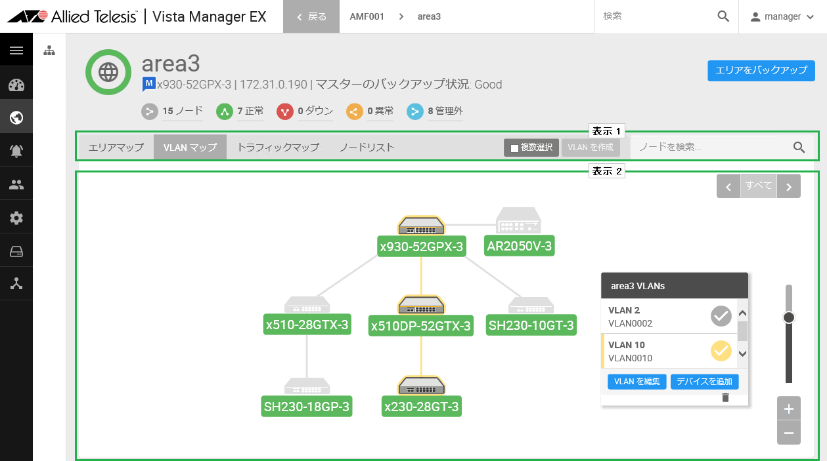The height and width of the screenshot is (461, 827).
Task: Select the globe network map icon
Action: click(16, 118)
